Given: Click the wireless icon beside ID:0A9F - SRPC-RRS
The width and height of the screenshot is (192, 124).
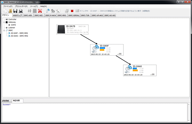Looking at the screenshot, I should (9, 33).
